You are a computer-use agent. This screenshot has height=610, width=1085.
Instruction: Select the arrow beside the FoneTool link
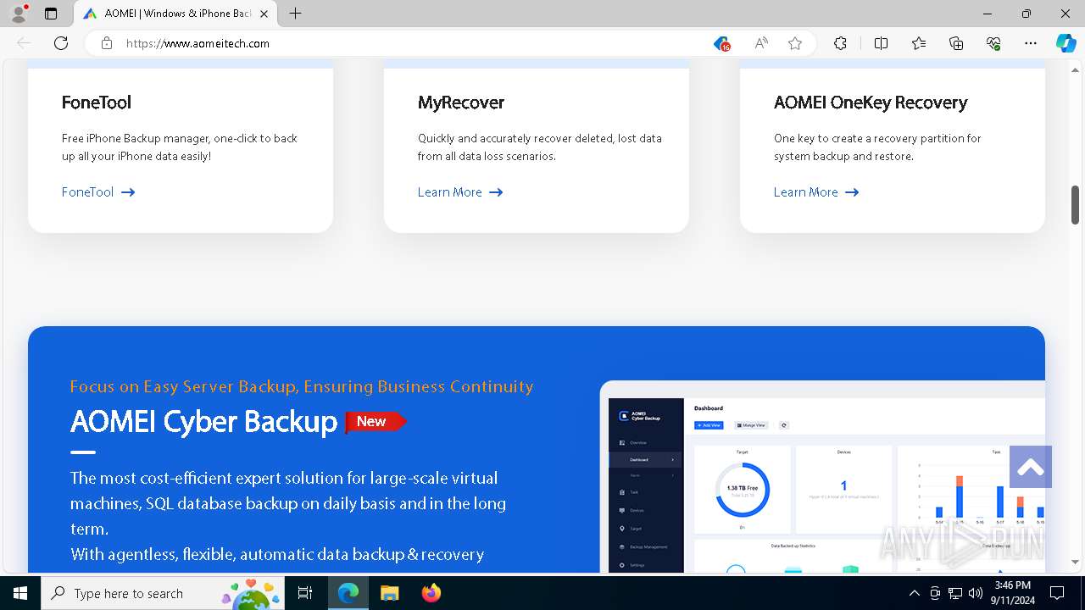(128, 192)
